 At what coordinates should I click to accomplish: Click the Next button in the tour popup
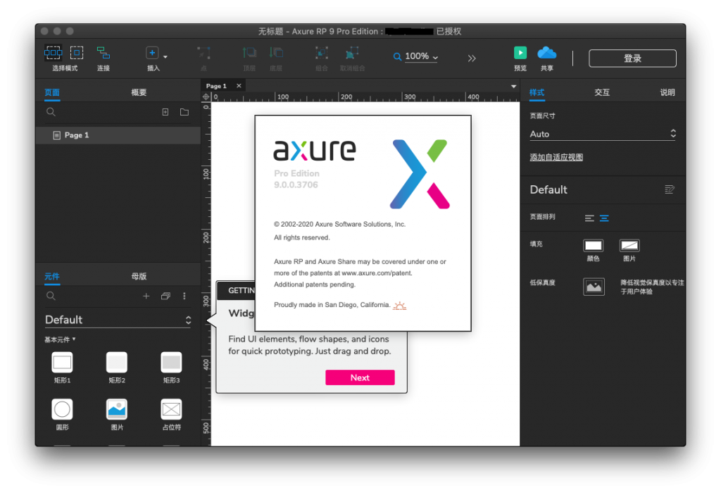360,377
